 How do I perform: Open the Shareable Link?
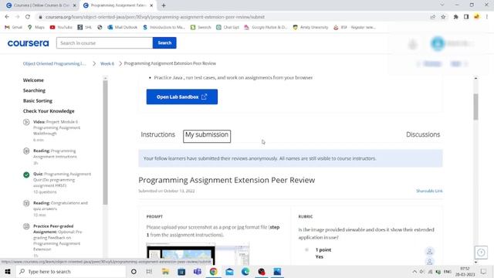[x=429, y=191]
